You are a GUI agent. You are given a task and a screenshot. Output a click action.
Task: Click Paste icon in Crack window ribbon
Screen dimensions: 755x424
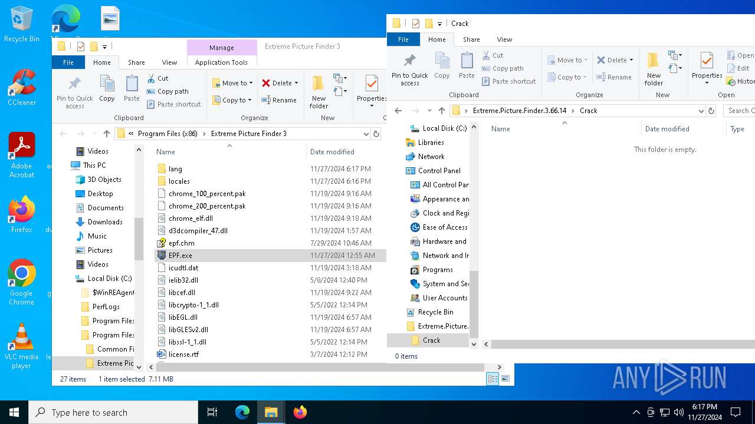tap(467, 65)
